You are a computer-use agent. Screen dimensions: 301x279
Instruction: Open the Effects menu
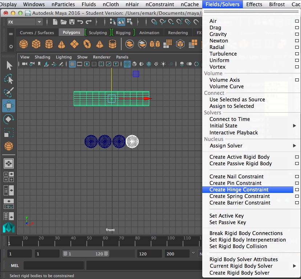(x=254, y=4)
